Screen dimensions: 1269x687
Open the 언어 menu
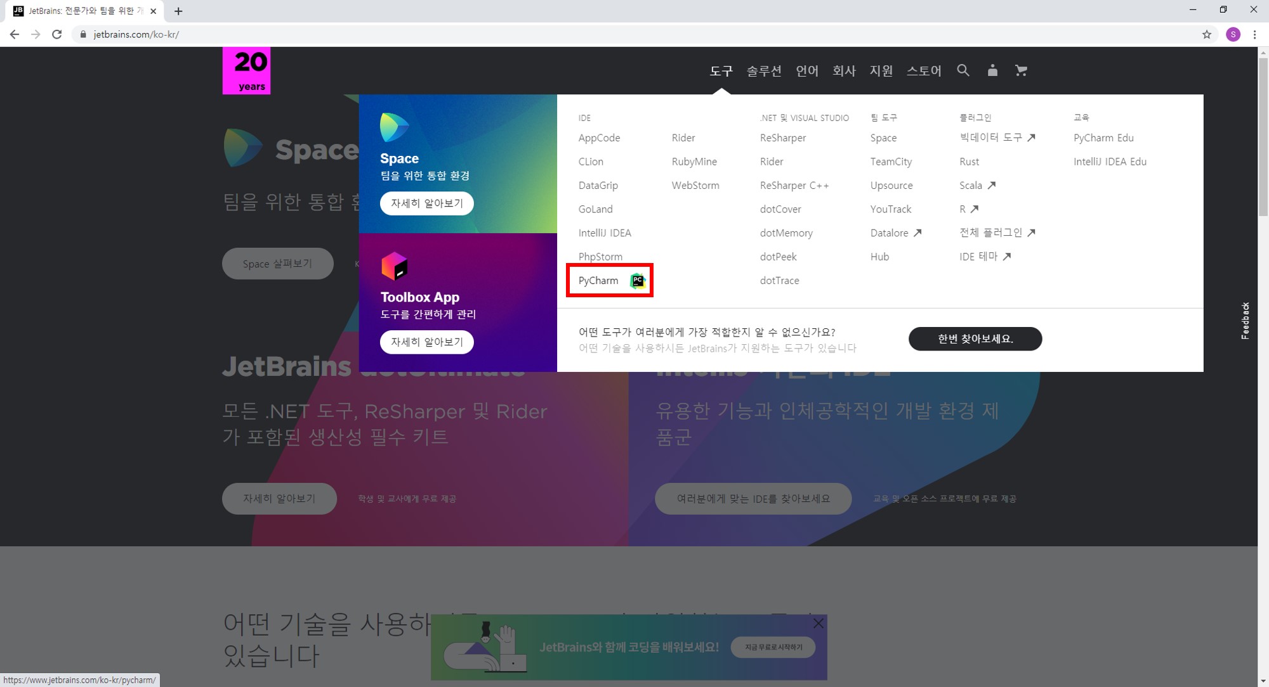807,71
